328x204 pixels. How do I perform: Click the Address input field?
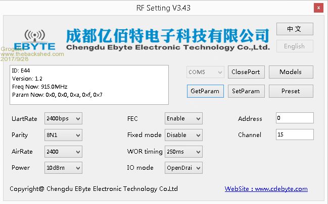click(x=295, y=118)
